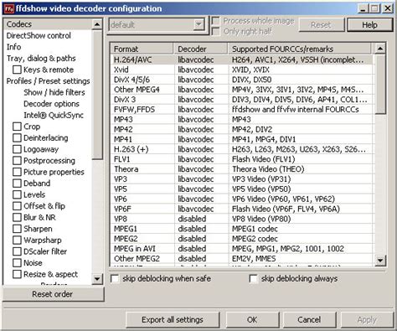Select Show / hide filters
Viewport: 397px width, 331px height.
54,92
